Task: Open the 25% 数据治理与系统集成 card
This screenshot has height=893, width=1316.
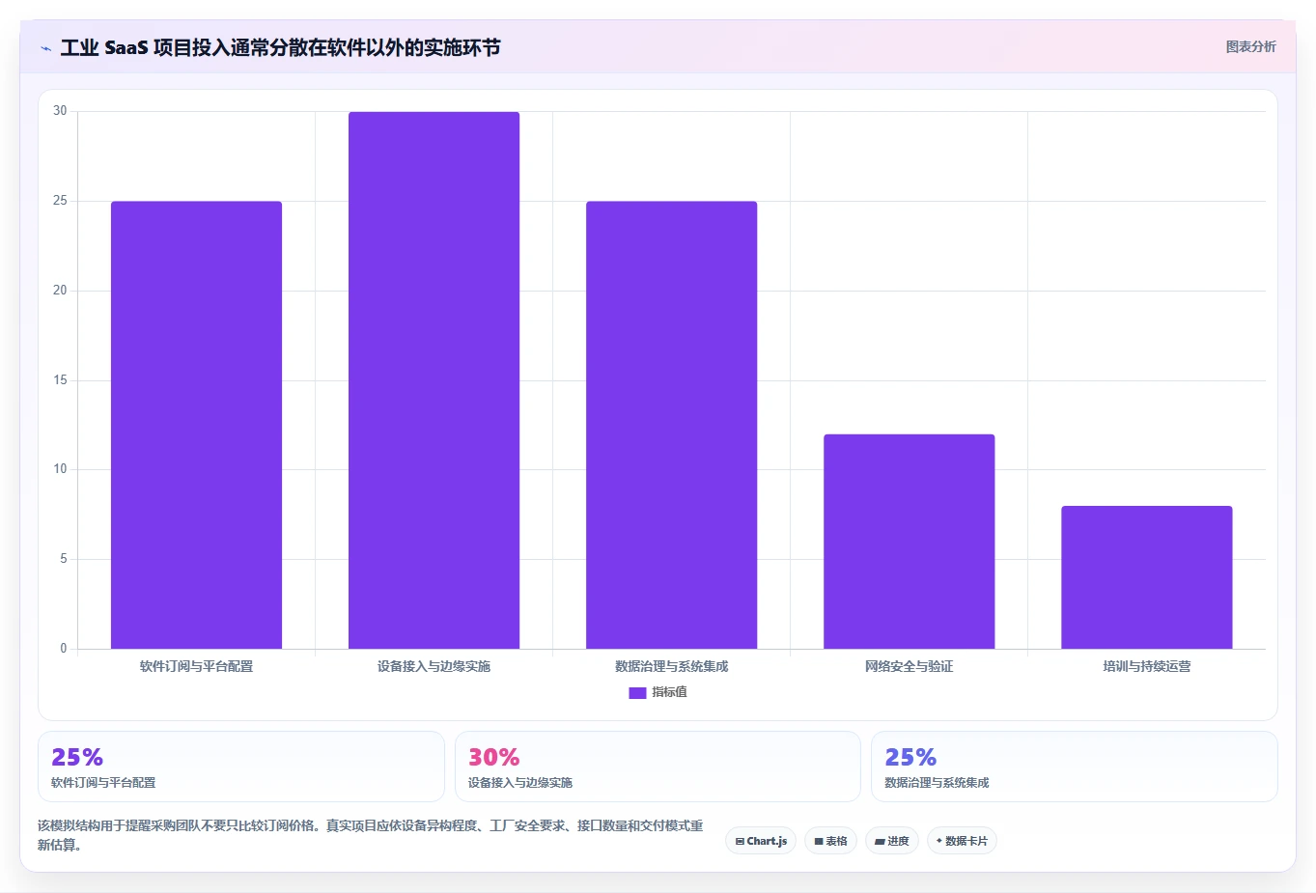Action: coord(1074,767)
